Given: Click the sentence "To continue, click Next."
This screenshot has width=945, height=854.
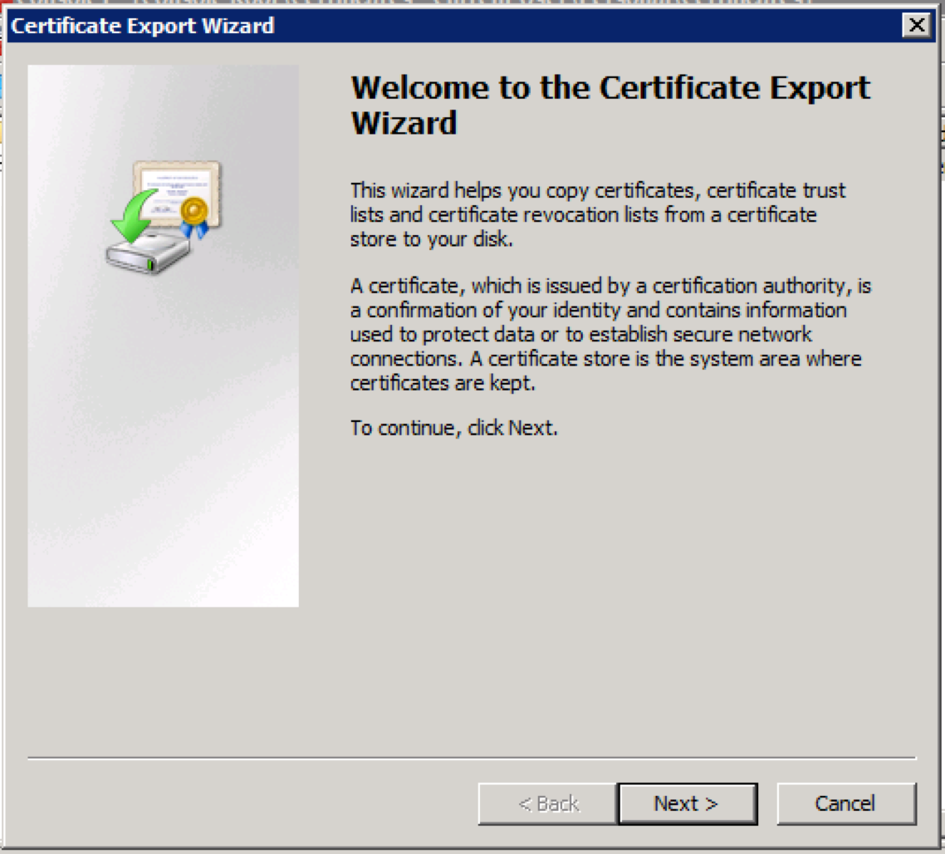Looking at the screenshot, I should coord(453,429).
